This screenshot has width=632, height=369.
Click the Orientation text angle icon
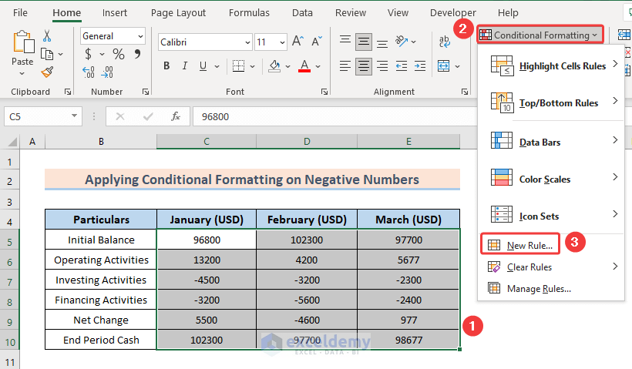click(x=402, y=41)
